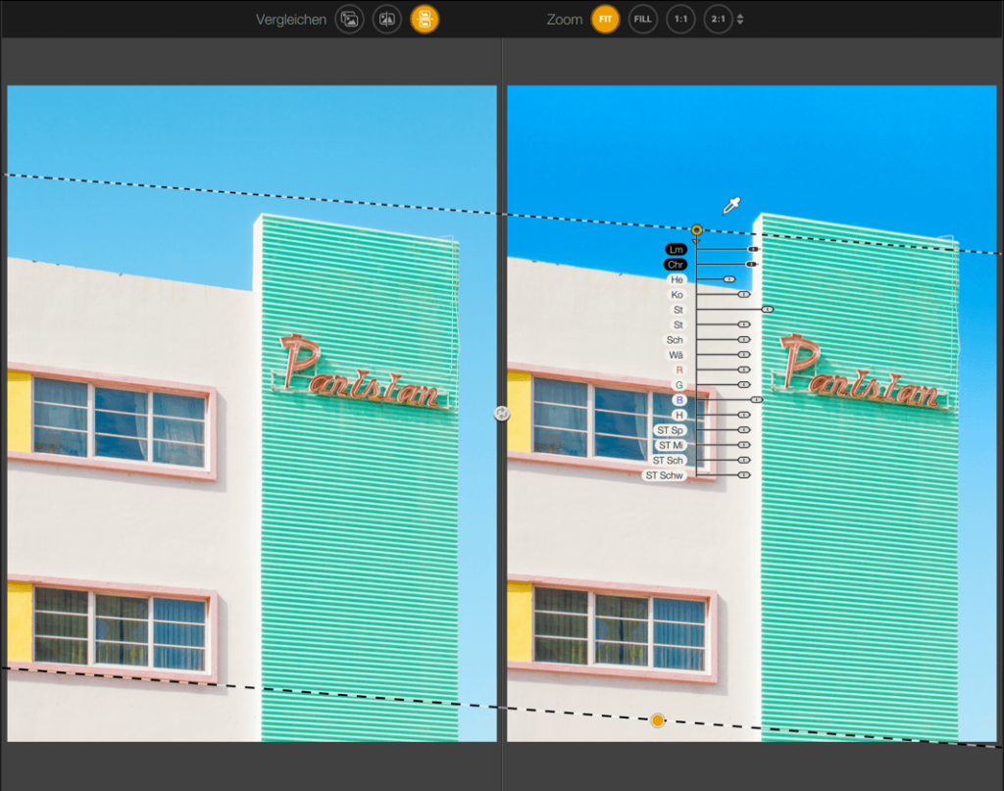
Task: Click the edited after preview image
Action: [752, 414]
